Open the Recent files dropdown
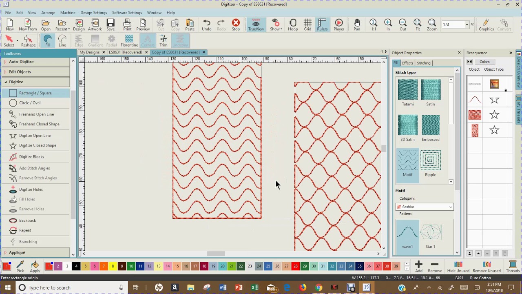 click(x=69, y=29)
